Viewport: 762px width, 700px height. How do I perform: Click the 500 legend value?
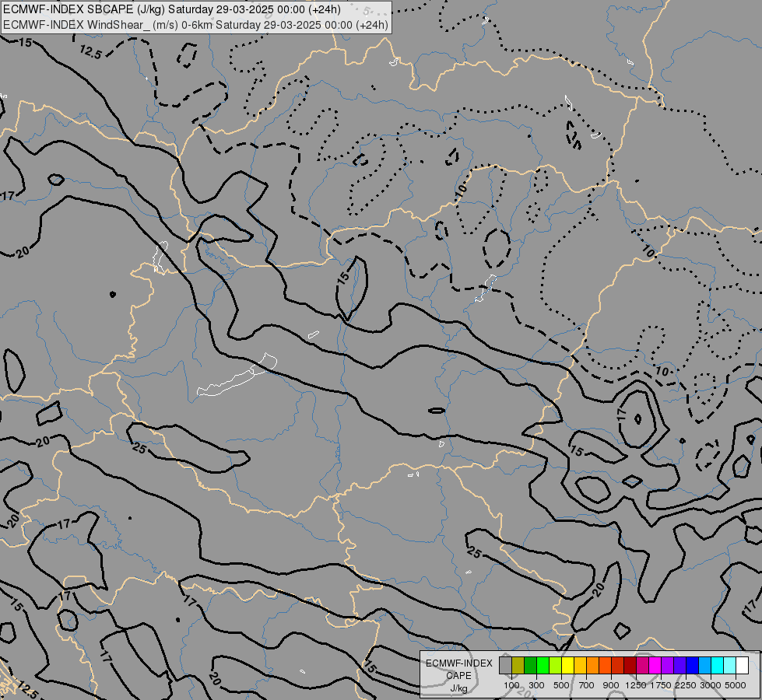pos(561,685)
